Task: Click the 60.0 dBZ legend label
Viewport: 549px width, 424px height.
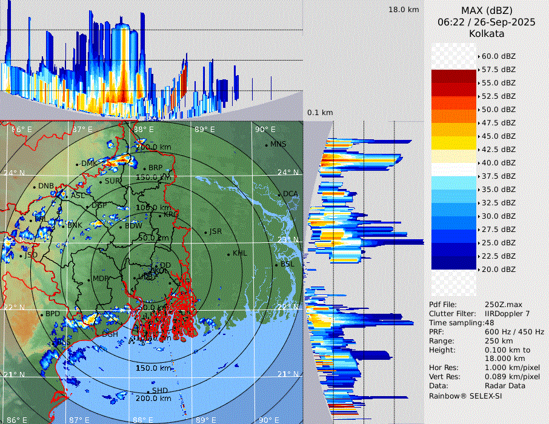Action: (x=498, y=56)
